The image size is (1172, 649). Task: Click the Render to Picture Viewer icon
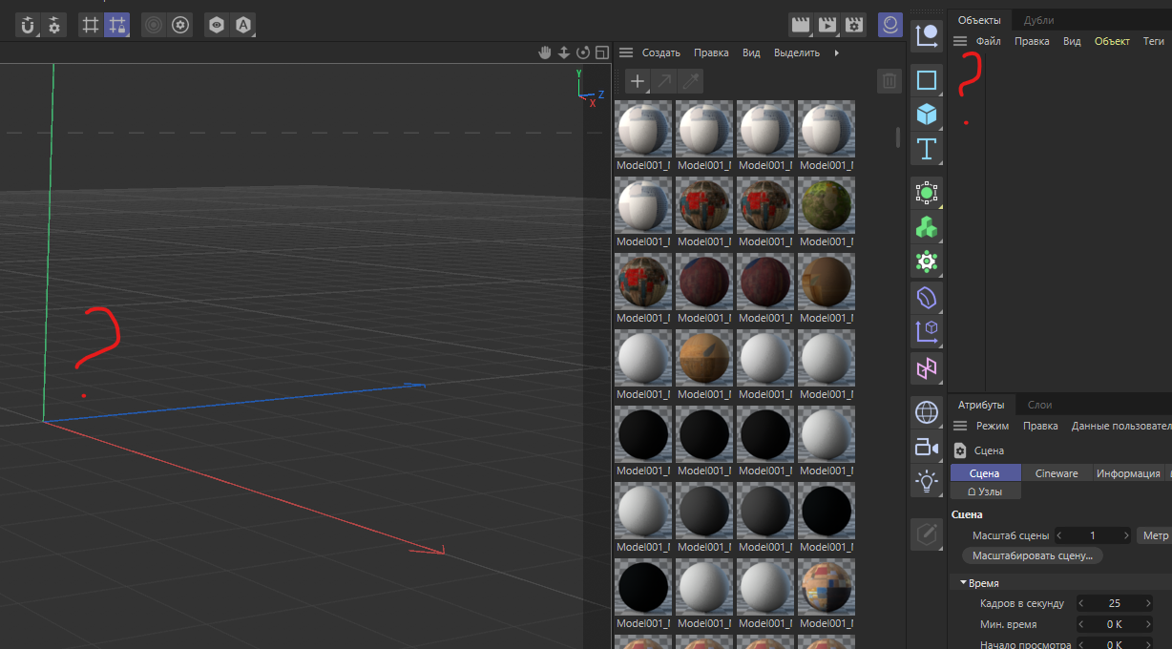tap(827, 25)
